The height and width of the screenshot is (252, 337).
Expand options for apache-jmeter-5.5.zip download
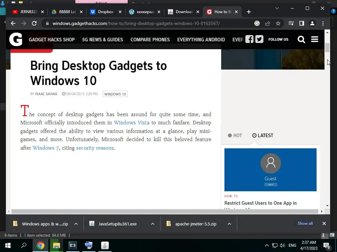[229, 224]
